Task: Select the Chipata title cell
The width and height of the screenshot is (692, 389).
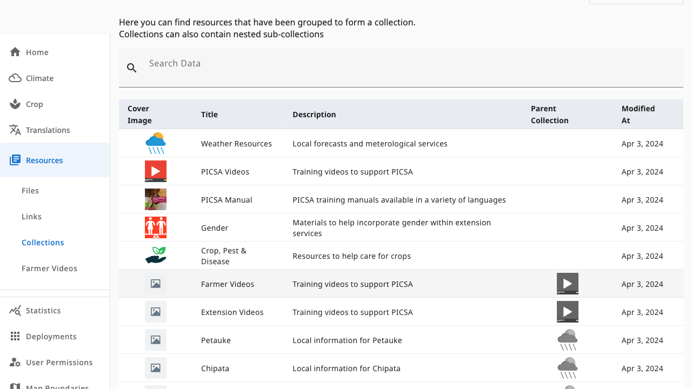Action: 215,368
